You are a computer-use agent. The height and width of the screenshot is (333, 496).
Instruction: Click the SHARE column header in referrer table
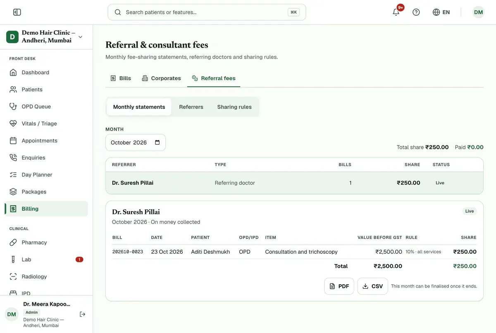(x=412, y=164)
